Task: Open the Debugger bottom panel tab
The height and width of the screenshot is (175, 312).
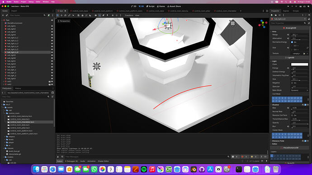Action: 71,161
